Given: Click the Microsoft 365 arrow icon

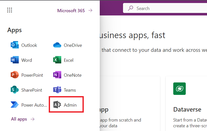Looking at the screenshot, I should tap(90, 10).
